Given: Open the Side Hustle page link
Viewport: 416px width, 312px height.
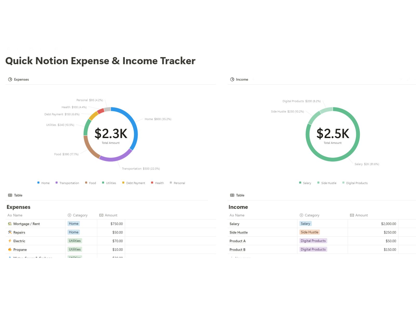Looking at the screenshot, I should pos(238,232).
